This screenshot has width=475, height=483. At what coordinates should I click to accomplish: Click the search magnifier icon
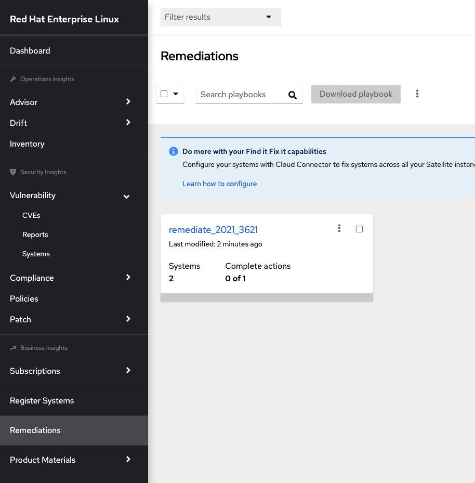click(x=293, y=95)
